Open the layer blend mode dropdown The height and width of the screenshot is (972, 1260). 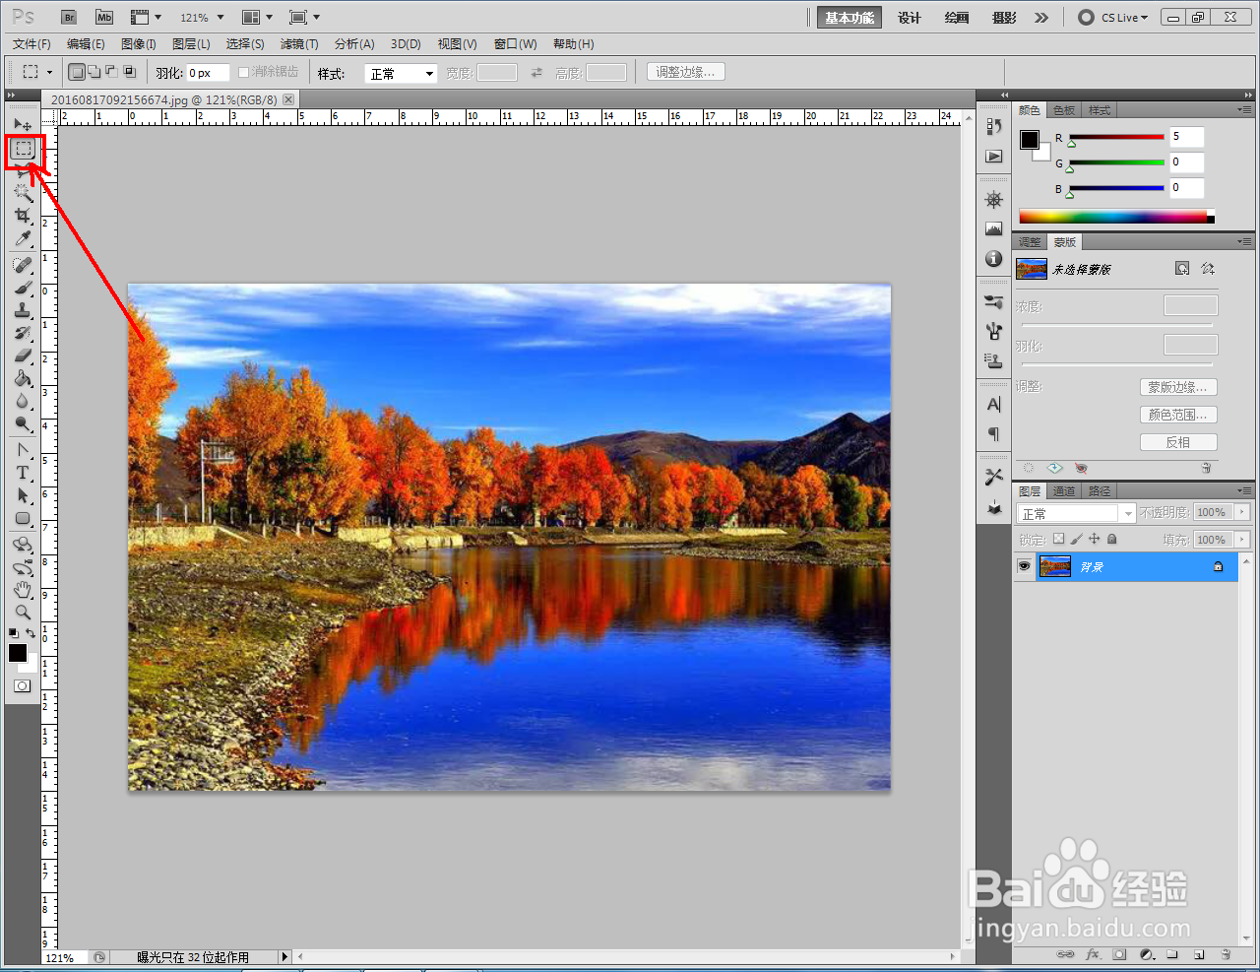coord(1077,513)
